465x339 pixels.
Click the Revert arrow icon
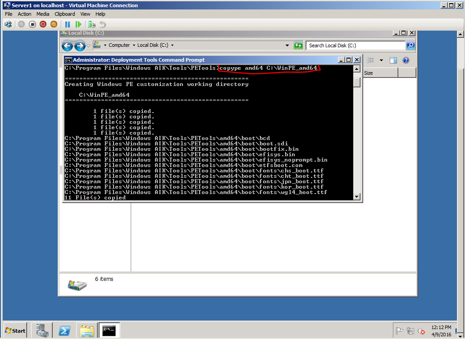point(103,24)
